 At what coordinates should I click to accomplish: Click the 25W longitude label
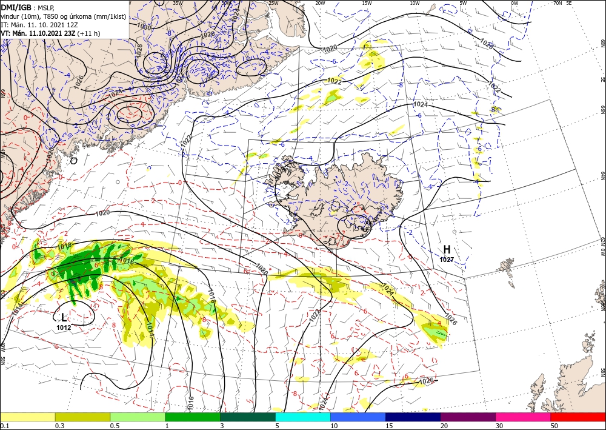point(273,2)
